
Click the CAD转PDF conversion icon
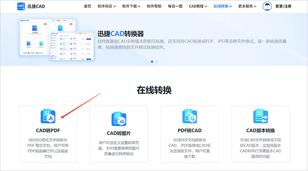48,116
